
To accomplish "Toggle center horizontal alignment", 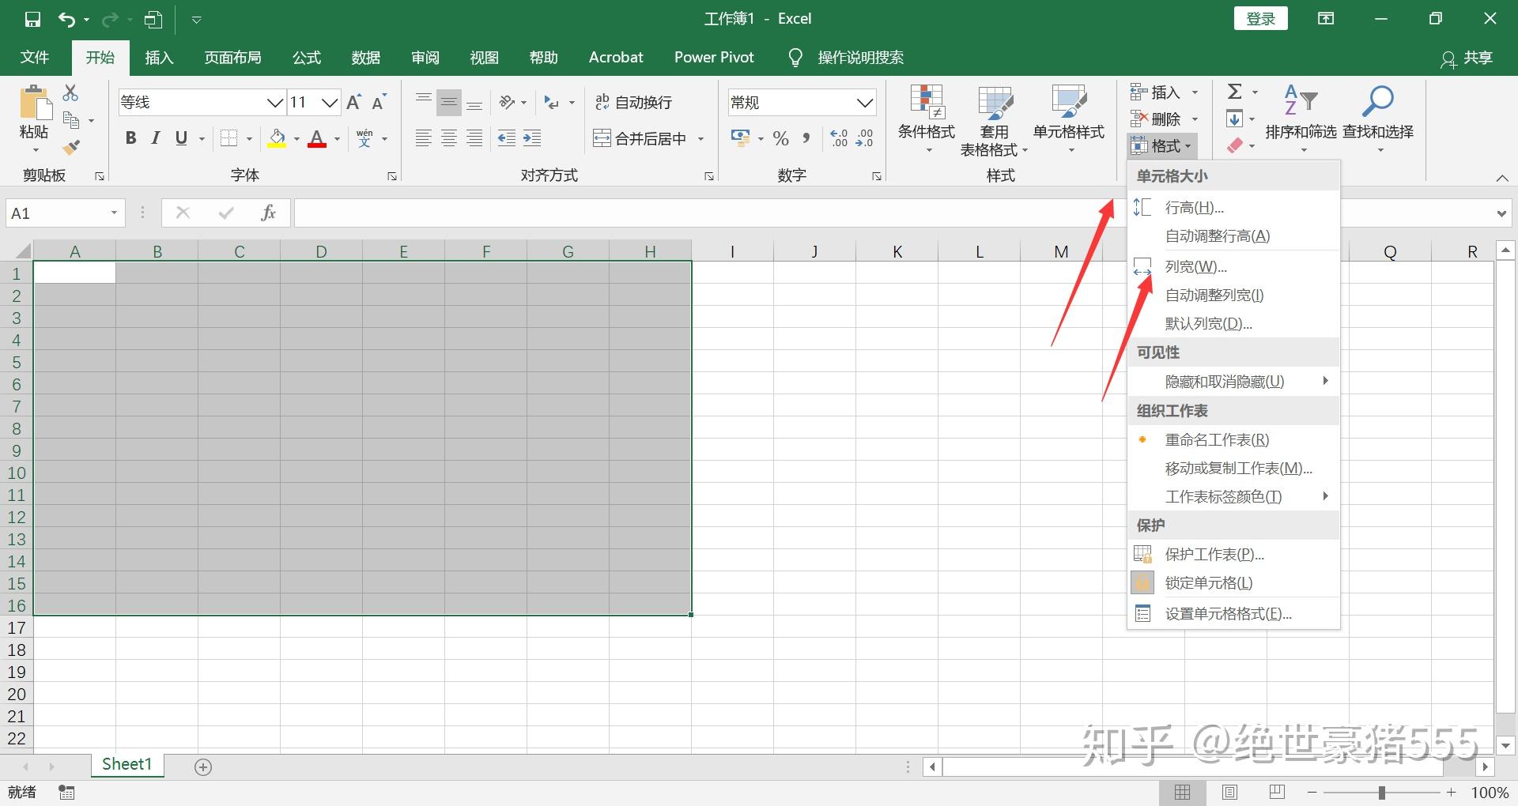I will tap(449, 138).
